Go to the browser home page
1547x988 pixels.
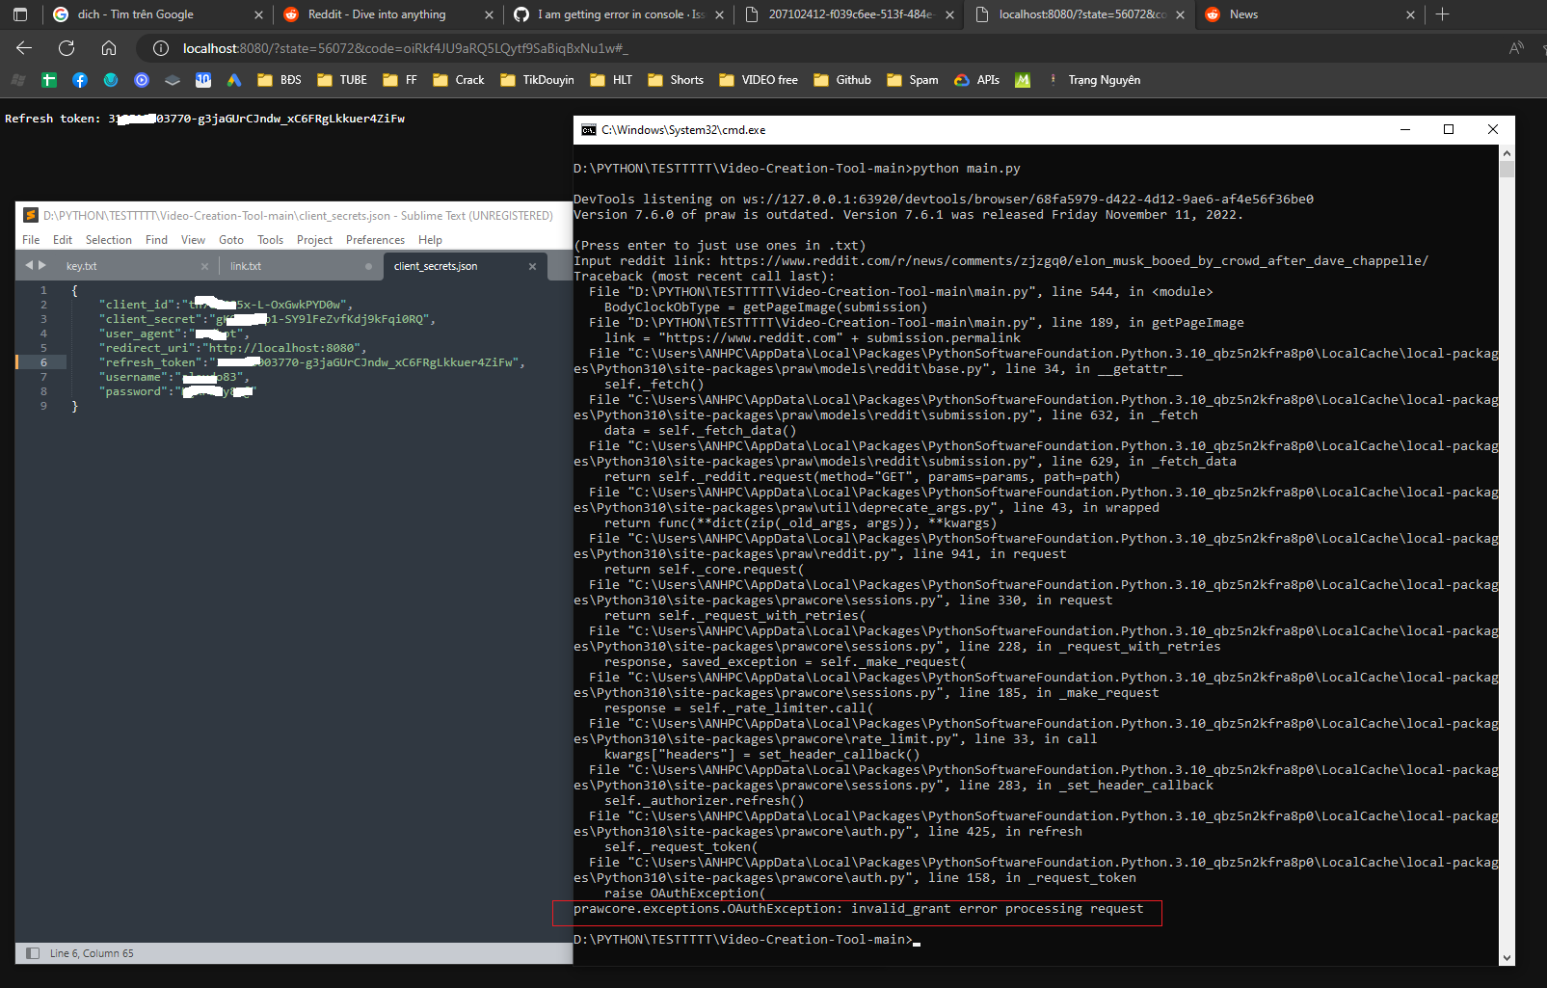(109, 48)
